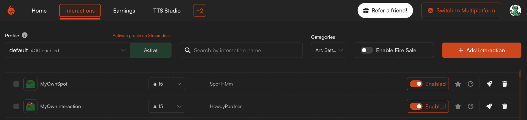Image resolution: width=527 pixels, height=120 pixels.
Task: Disable the MyOwnSpot interaction toggle
Action: (x=416, y=84)
